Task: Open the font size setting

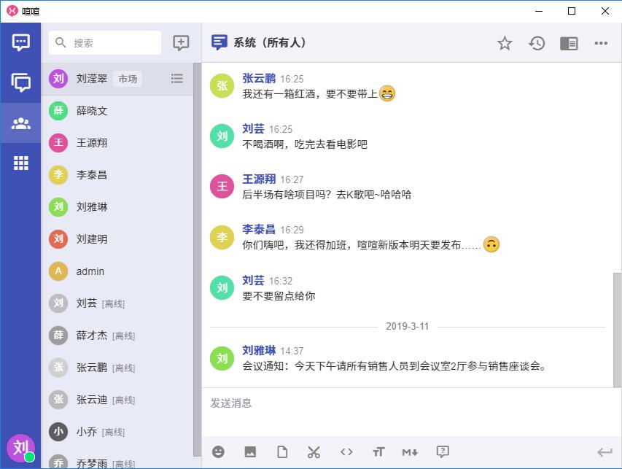Action: click(x=378, y=452)
